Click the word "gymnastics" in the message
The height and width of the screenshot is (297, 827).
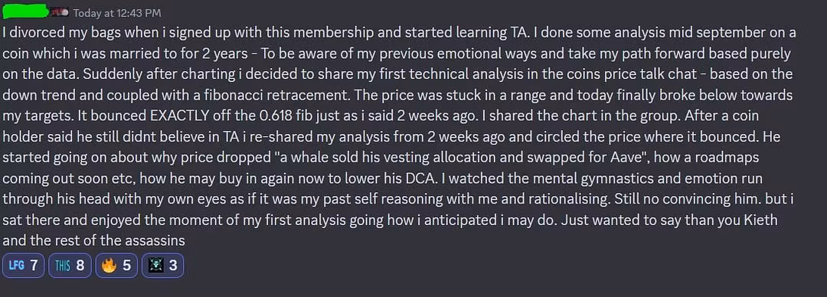tap(616, 178)
